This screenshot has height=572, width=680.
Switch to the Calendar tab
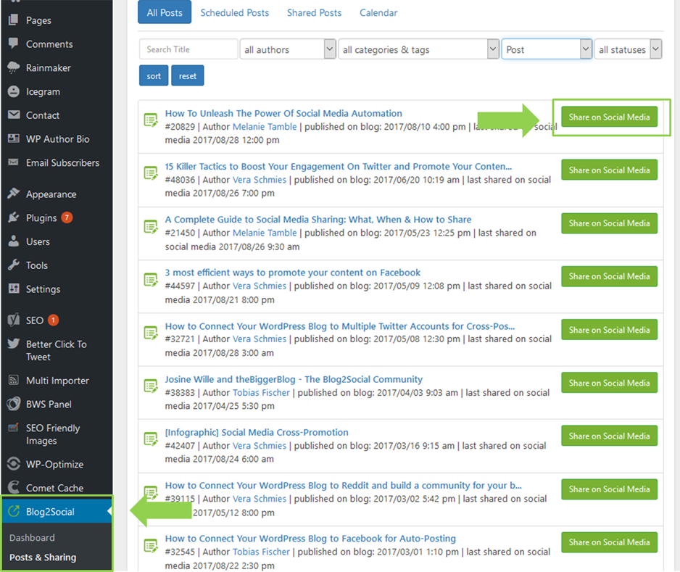pyautogui.click(x=378, y=12)
